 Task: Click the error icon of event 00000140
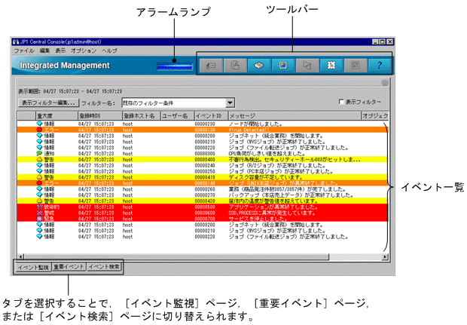[x=39, y=183]
